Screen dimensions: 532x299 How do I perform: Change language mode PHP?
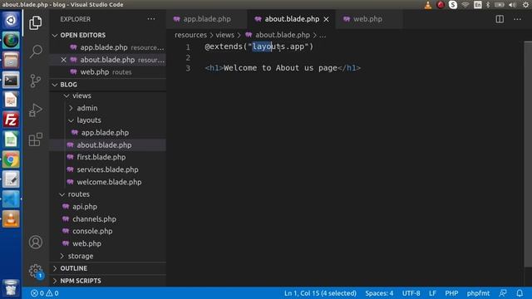tap(451, 293)
